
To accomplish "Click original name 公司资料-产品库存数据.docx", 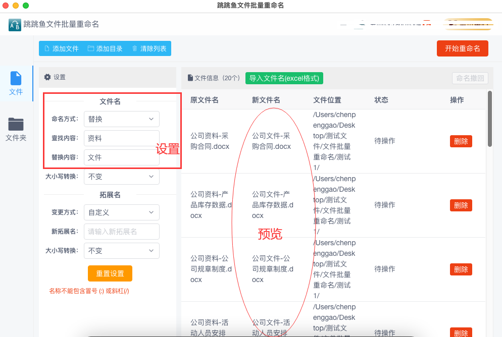I will point(211,205).
